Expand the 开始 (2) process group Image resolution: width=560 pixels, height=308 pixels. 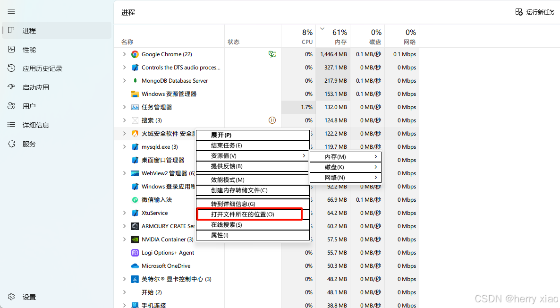click(x=124, y=292)
